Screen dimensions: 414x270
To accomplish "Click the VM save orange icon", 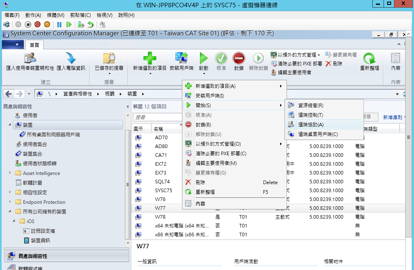I will tap(47, 24).
